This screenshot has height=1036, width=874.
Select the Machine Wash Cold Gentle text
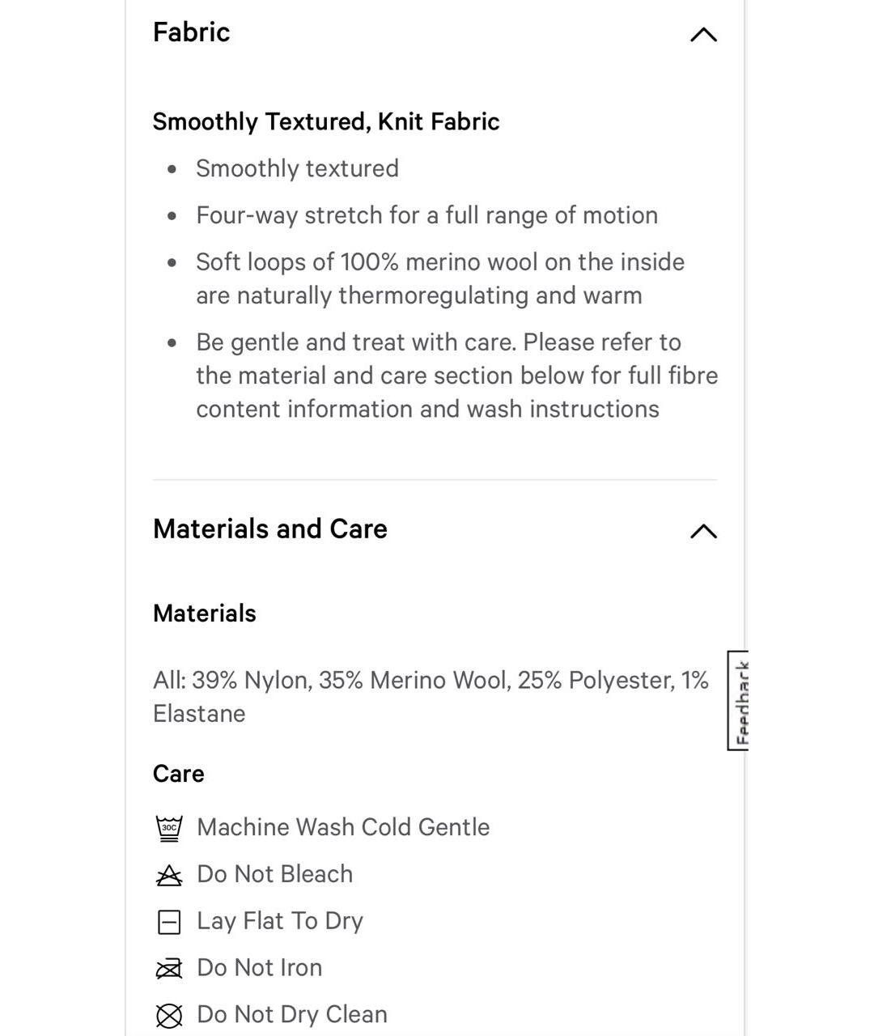(x=343, y=827)
